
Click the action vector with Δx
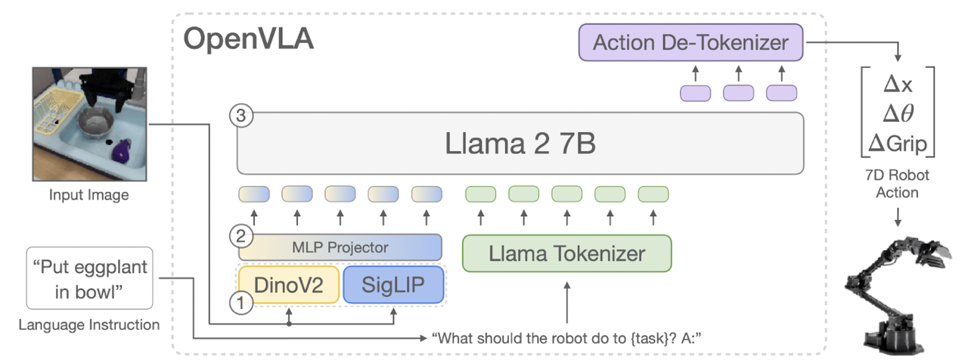tap(897, 113)
